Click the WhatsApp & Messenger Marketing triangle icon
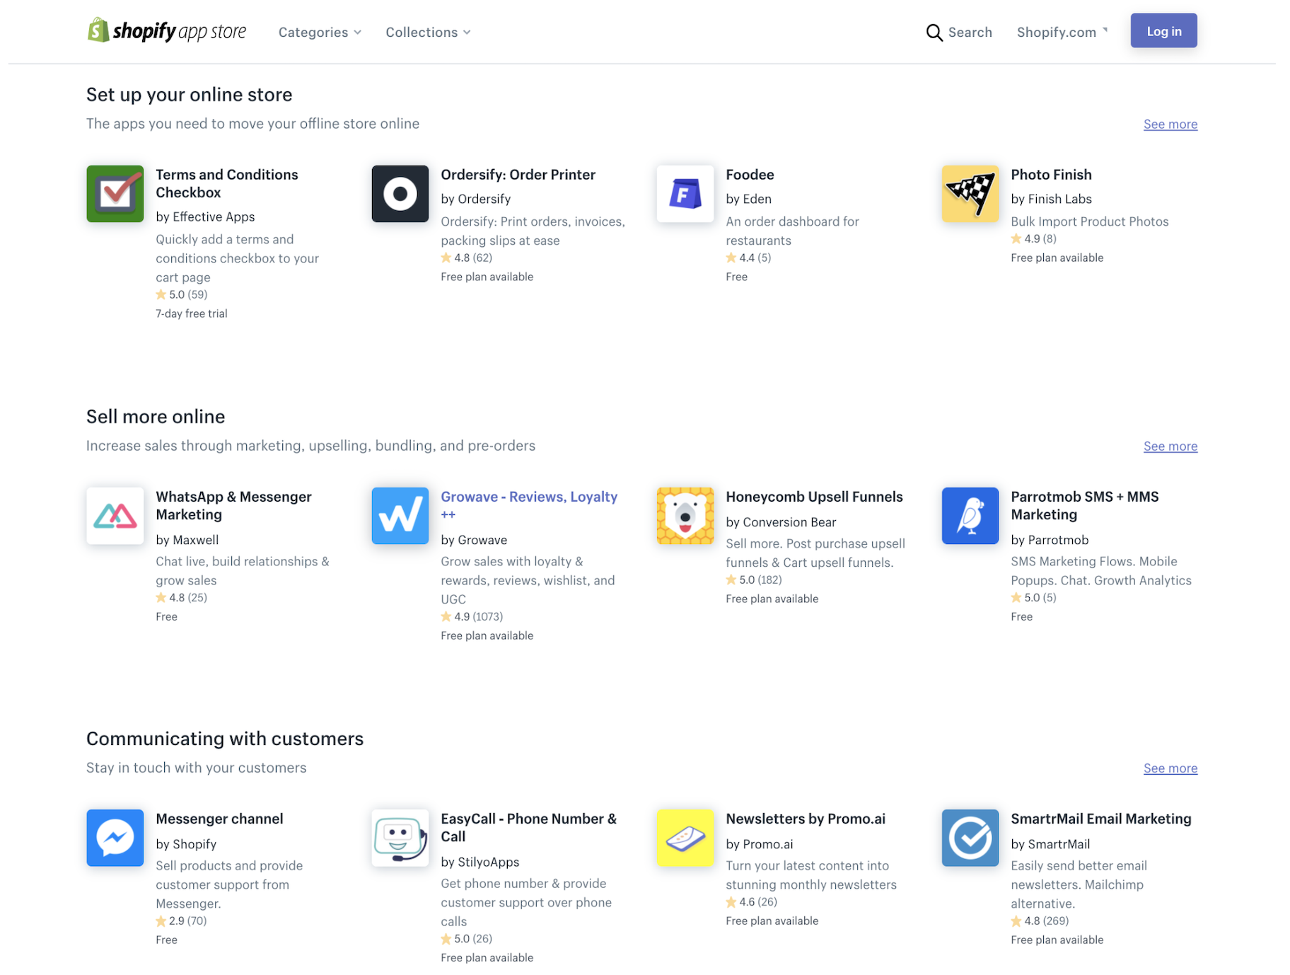 (115, 516)
